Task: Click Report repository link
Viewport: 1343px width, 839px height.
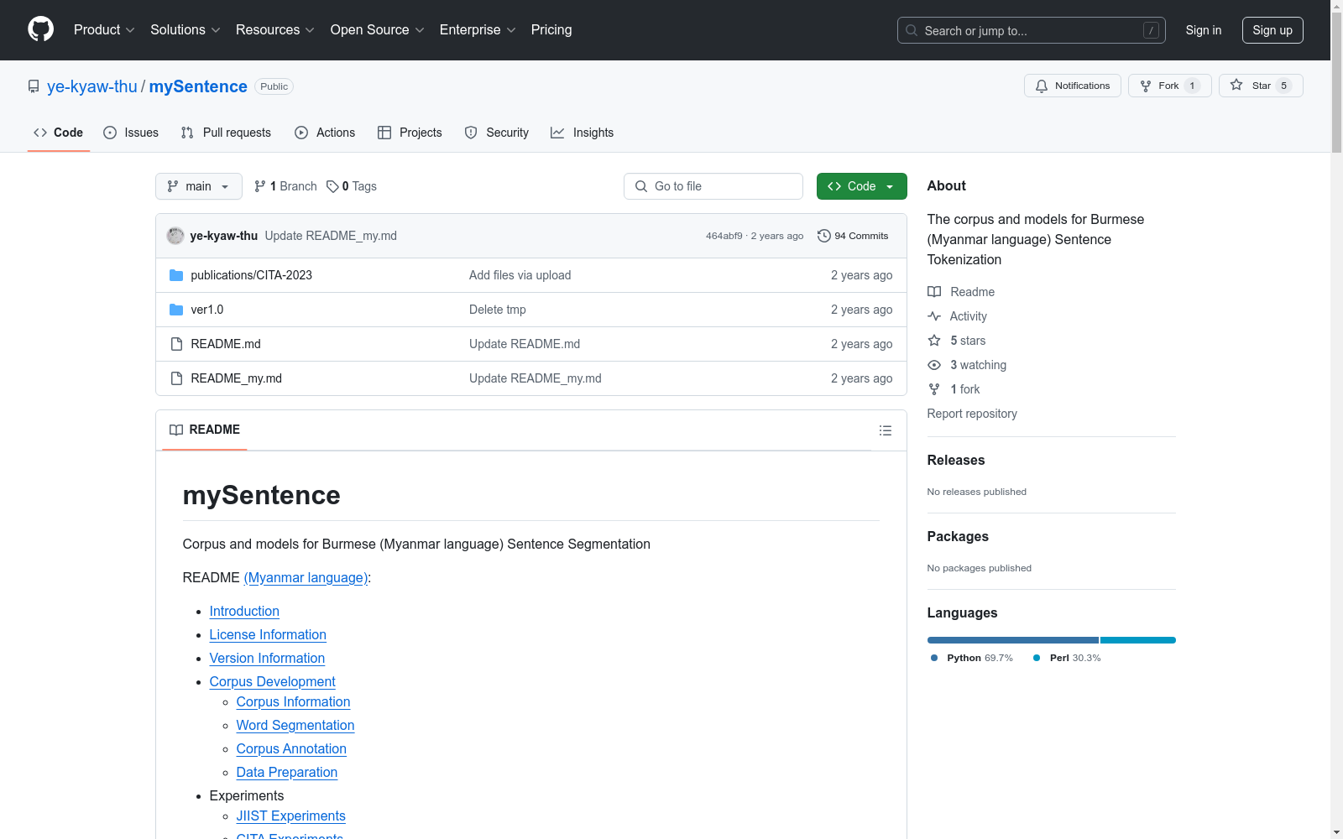Action: click(x=972, y=414)
